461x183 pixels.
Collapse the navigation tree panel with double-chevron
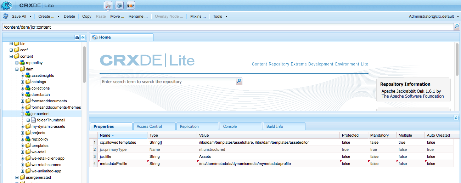(x=83, y=37)
